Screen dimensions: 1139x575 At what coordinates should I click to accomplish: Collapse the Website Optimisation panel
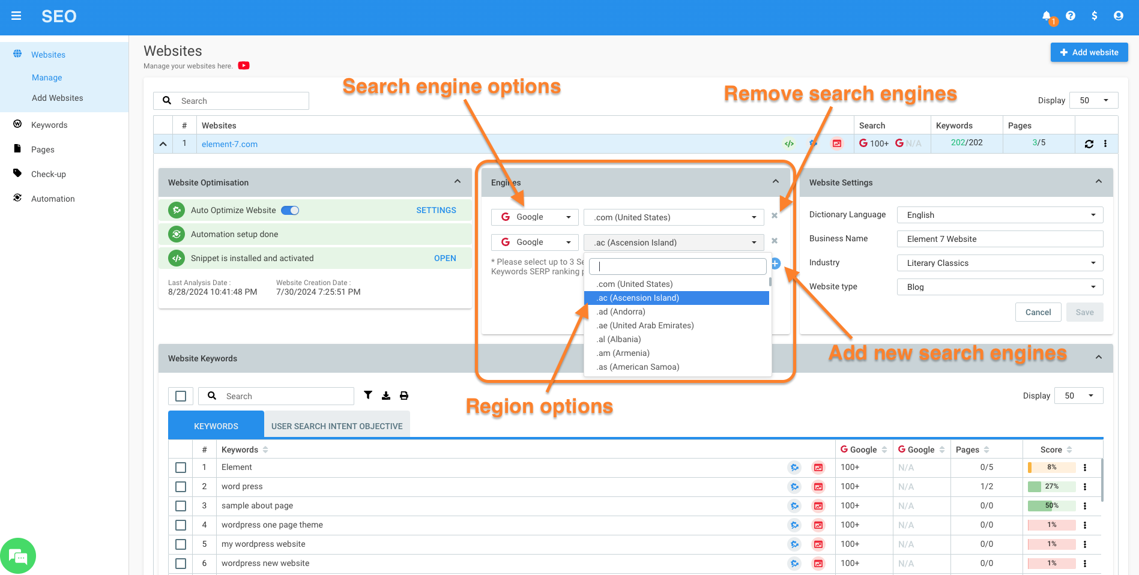point(458,182)
